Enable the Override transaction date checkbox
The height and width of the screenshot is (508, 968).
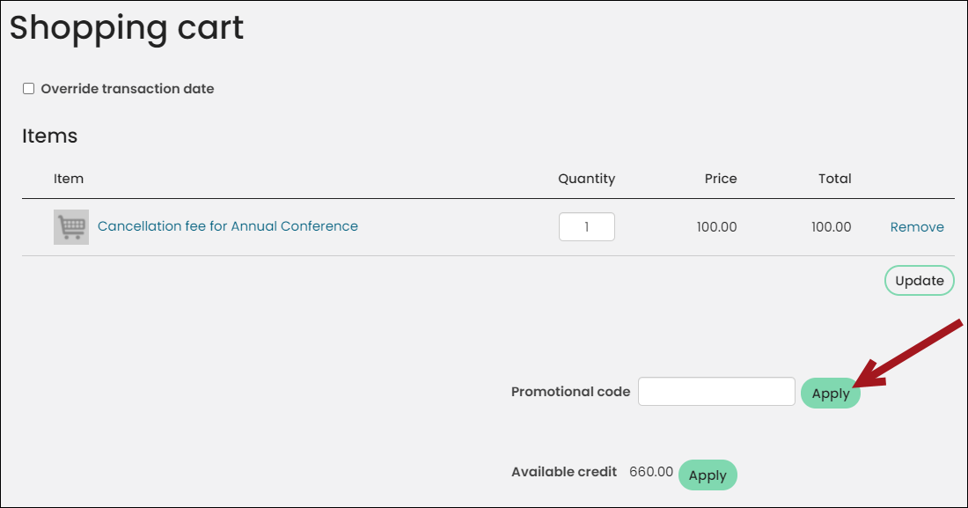pyautogui.click(x=28, y=88)
